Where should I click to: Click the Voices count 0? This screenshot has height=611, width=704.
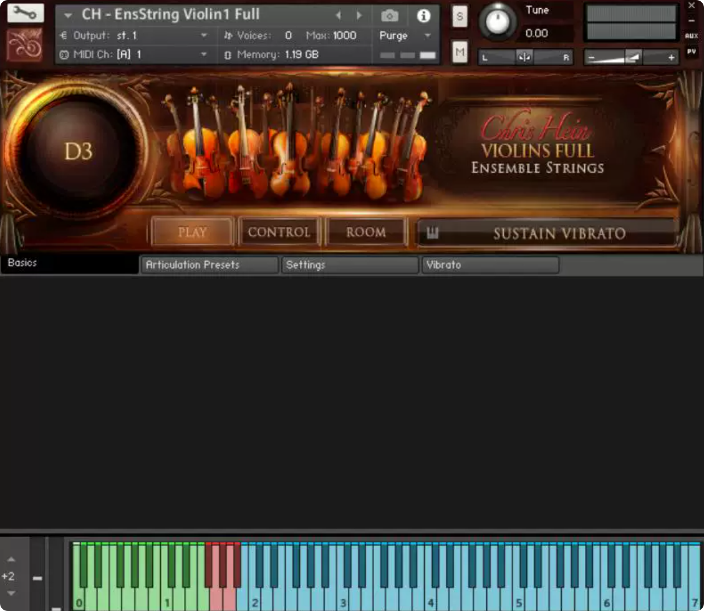coord(288,36)
